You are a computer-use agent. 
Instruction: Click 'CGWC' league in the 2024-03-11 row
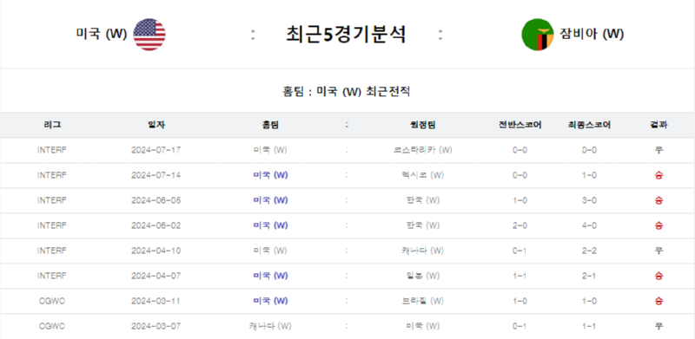click(52, 302)
